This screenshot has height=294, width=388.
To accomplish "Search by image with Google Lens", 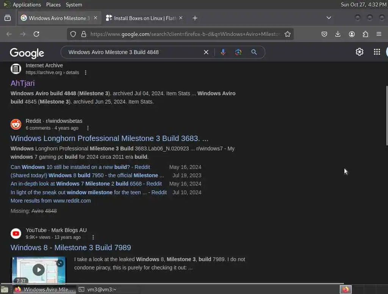I will 238,52.
